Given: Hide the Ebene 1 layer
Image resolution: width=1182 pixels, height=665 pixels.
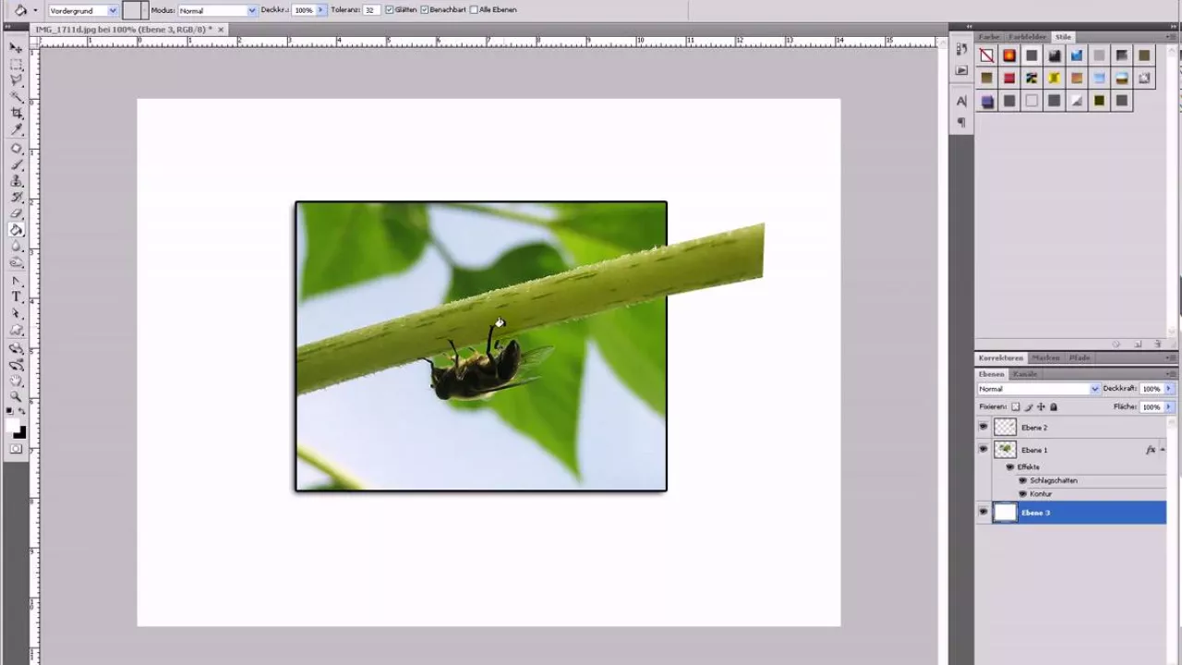Looking at the screenshot, I should (x=983, y=449).
